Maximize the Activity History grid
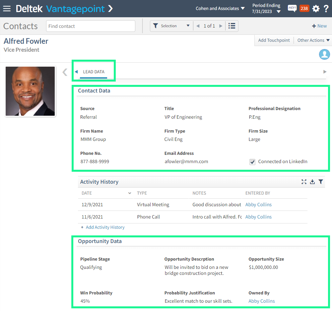The height and width of the screenshot is (311, 332). coord(304,182)
